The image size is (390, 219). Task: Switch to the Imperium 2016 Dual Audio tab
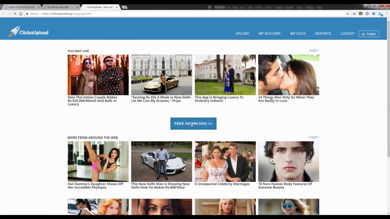21,7
